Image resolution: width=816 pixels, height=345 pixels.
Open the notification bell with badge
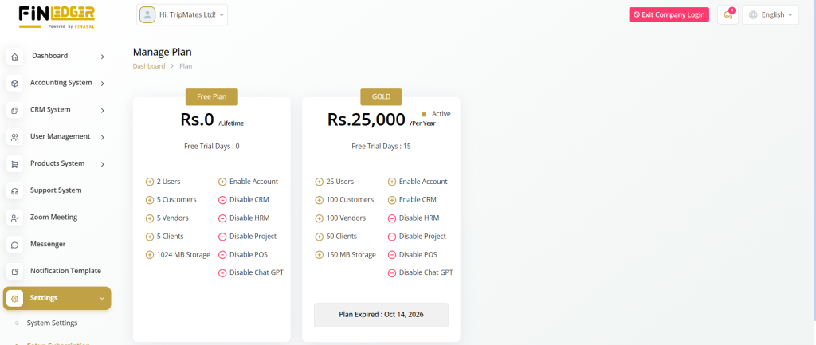pos(728,14)
